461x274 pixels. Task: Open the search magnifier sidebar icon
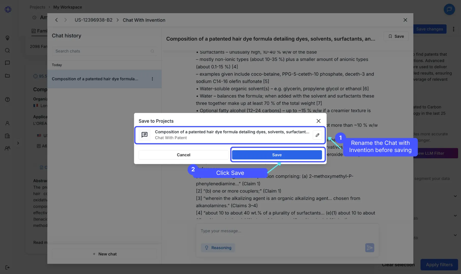point(7,50)
